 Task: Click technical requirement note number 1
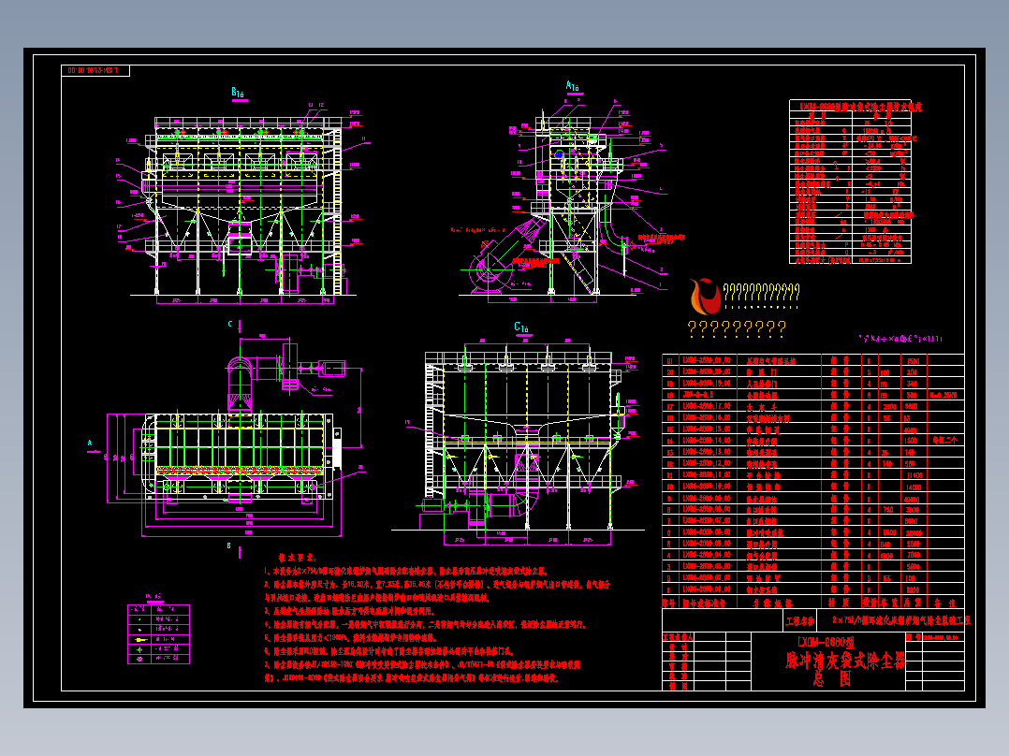pos(406,571)
